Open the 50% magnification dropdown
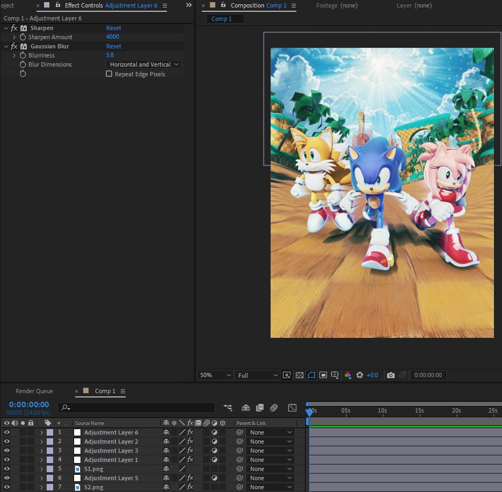This screenshot has width=502, height=492. (215, 375)
